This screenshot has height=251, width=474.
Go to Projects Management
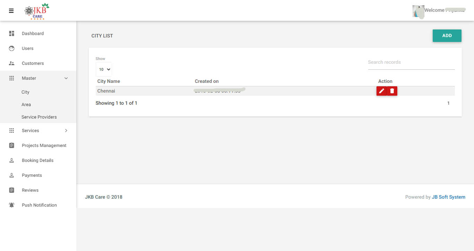pos(44,146)
